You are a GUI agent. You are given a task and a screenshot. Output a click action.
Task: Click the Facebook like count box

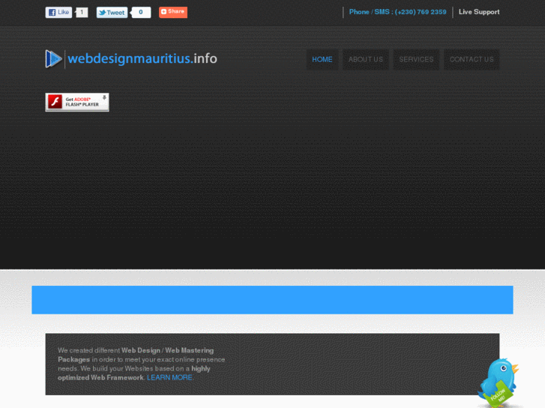tap(82, 13)
